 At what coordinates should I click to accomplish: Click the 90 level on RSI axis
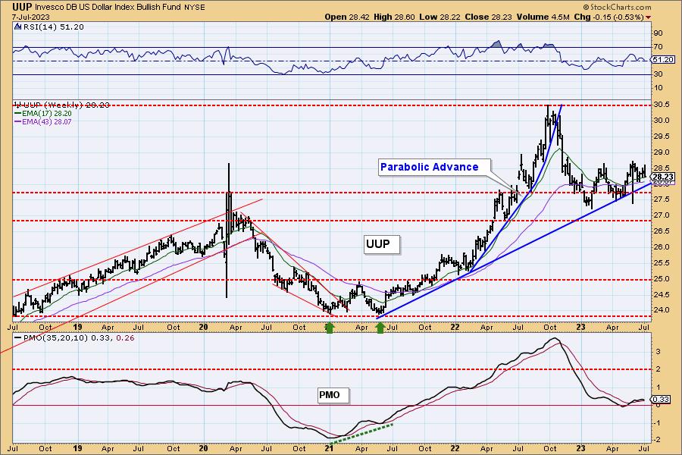(658, 33)
